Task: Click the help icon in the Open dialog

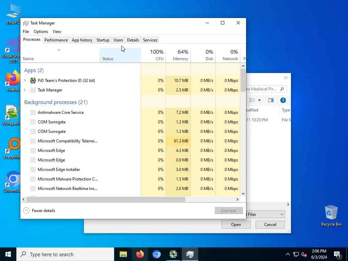Action: click(x=283, y=100)
